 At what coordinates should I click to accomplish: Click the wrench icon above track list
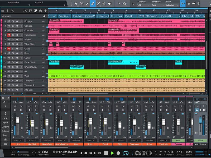tap(12, 11)
